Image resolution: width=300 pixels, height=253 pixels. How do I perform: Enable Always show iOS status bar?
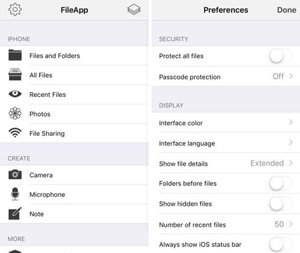point(281,245)
